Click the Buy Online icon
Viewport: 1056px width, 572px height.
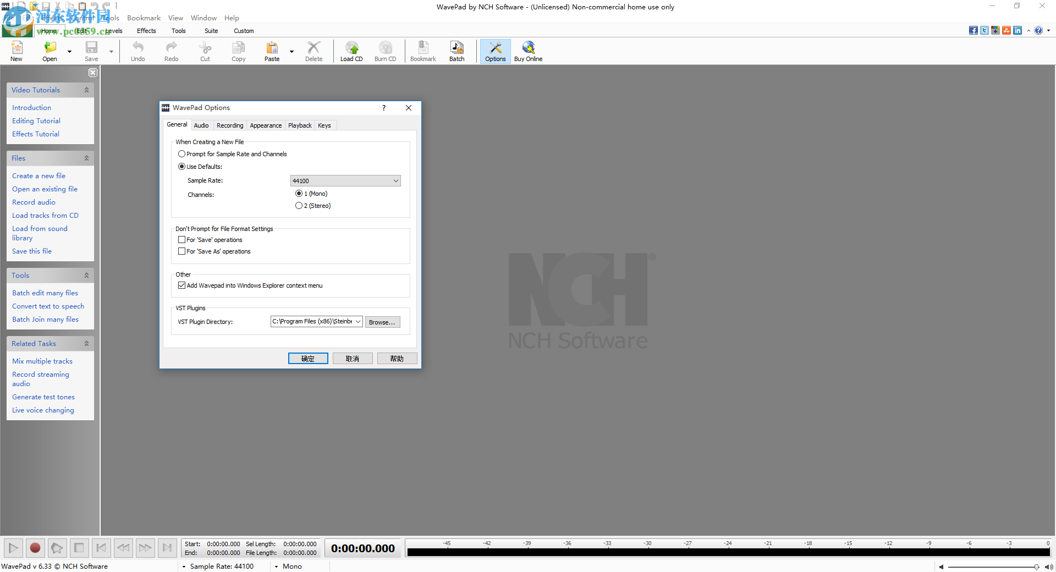(529, 51)
